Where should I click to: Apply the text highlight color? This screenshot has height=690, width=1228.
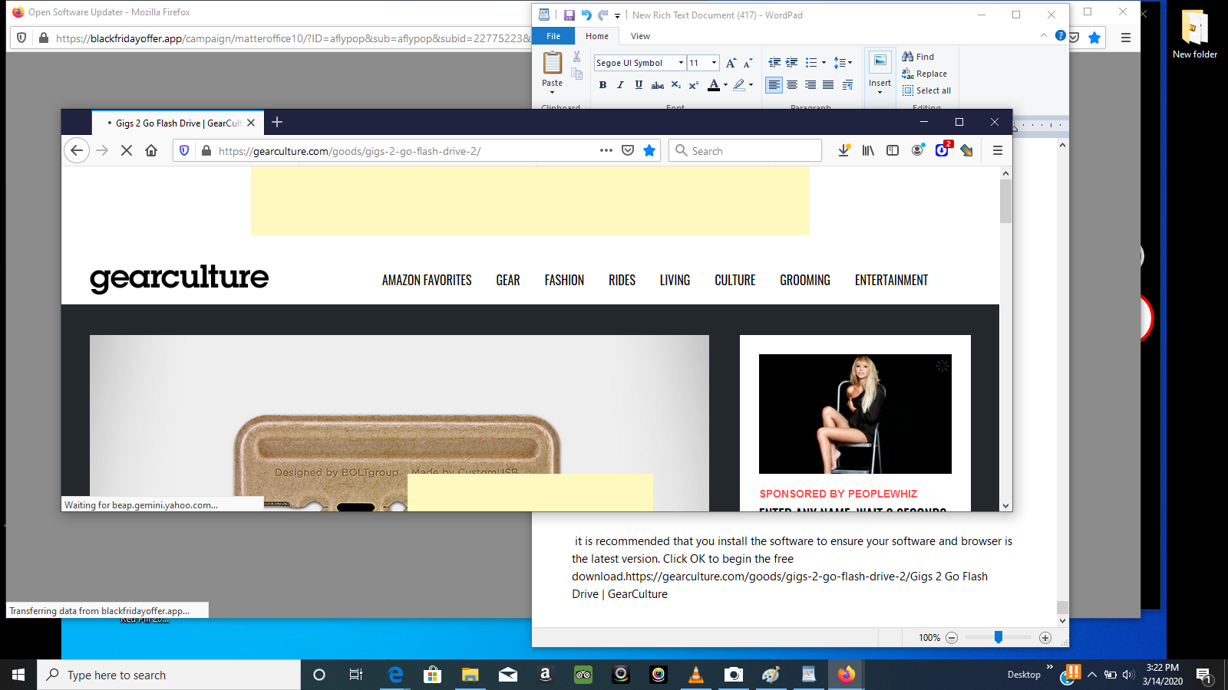point(739,85)
